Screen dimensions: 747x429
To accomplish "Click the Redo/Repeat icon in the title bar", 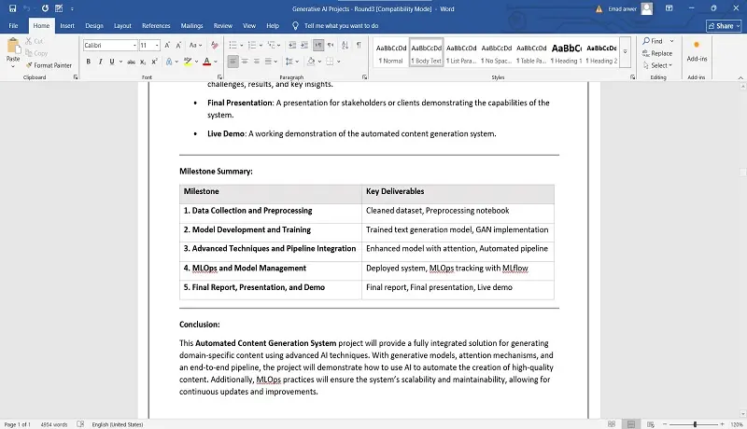I will tap(45, 8).
